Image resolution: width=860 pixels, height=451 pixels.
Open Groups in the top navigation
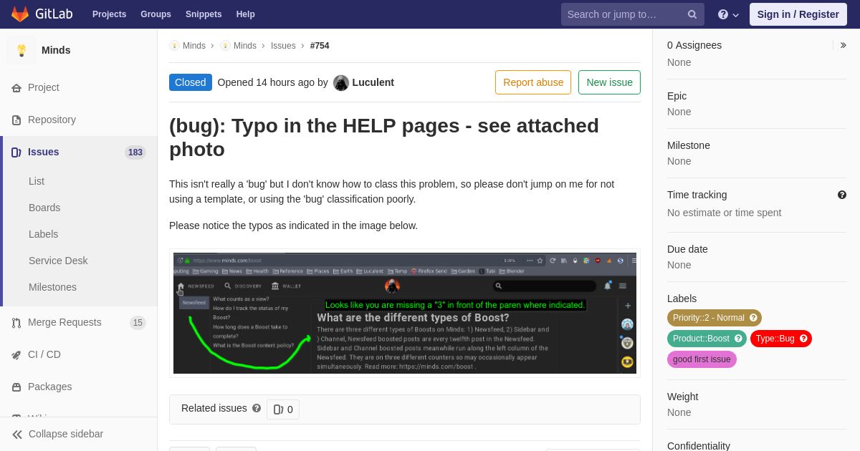[x=156, y=14]
